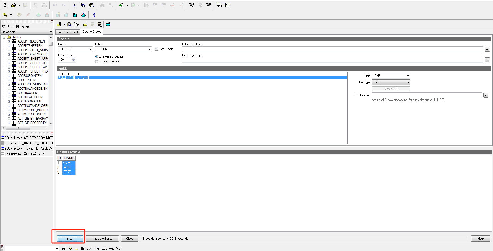Click the New definition icon in importer toolbar
493x251 pixels.
(76, 24)
